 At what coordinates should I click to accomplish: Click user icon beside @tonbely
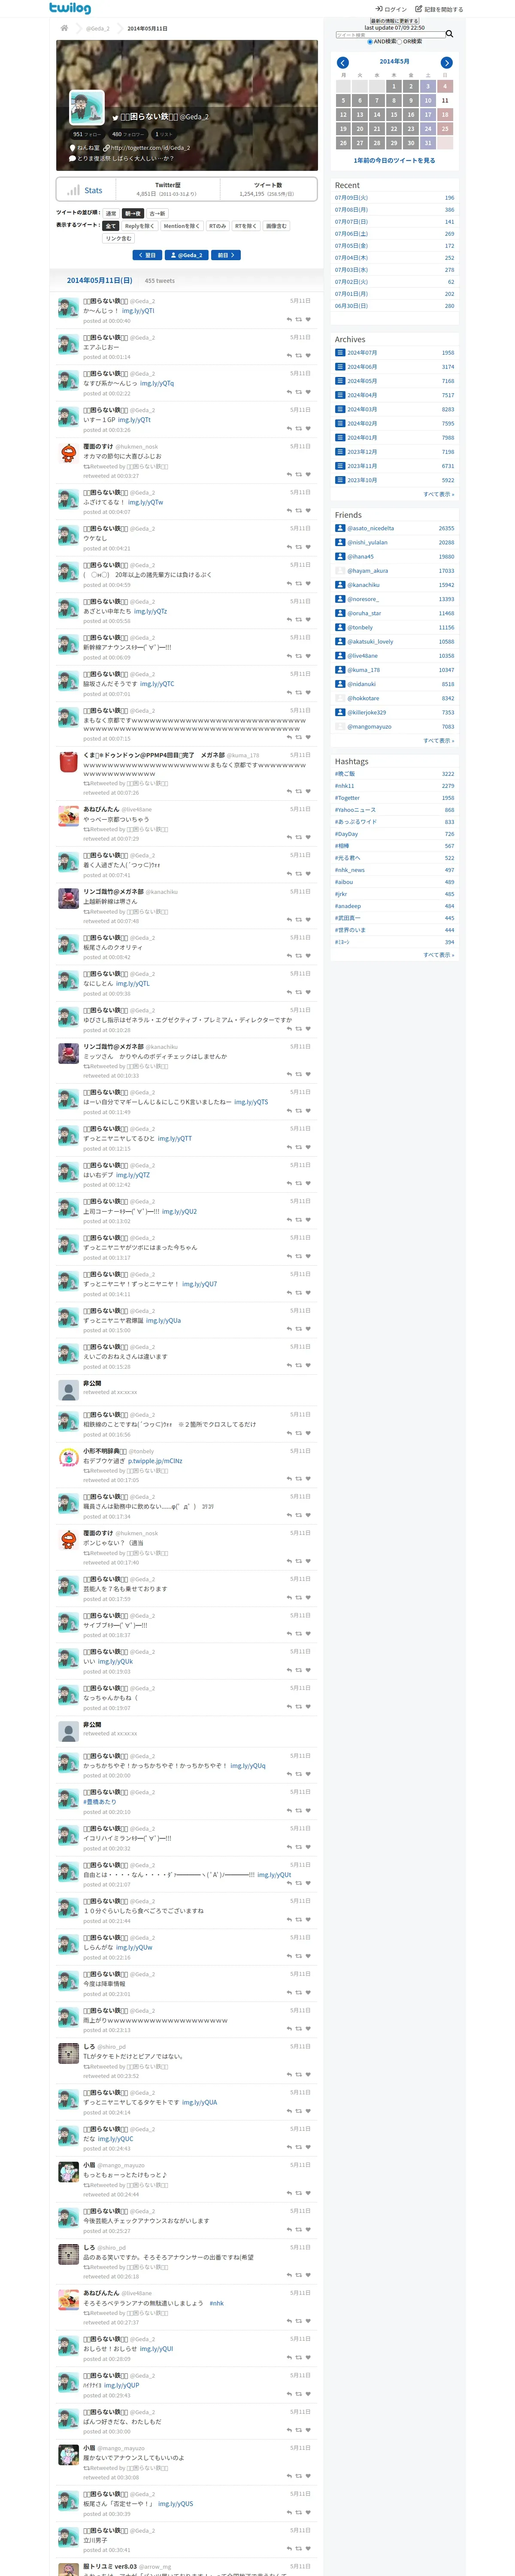(340, 627)
